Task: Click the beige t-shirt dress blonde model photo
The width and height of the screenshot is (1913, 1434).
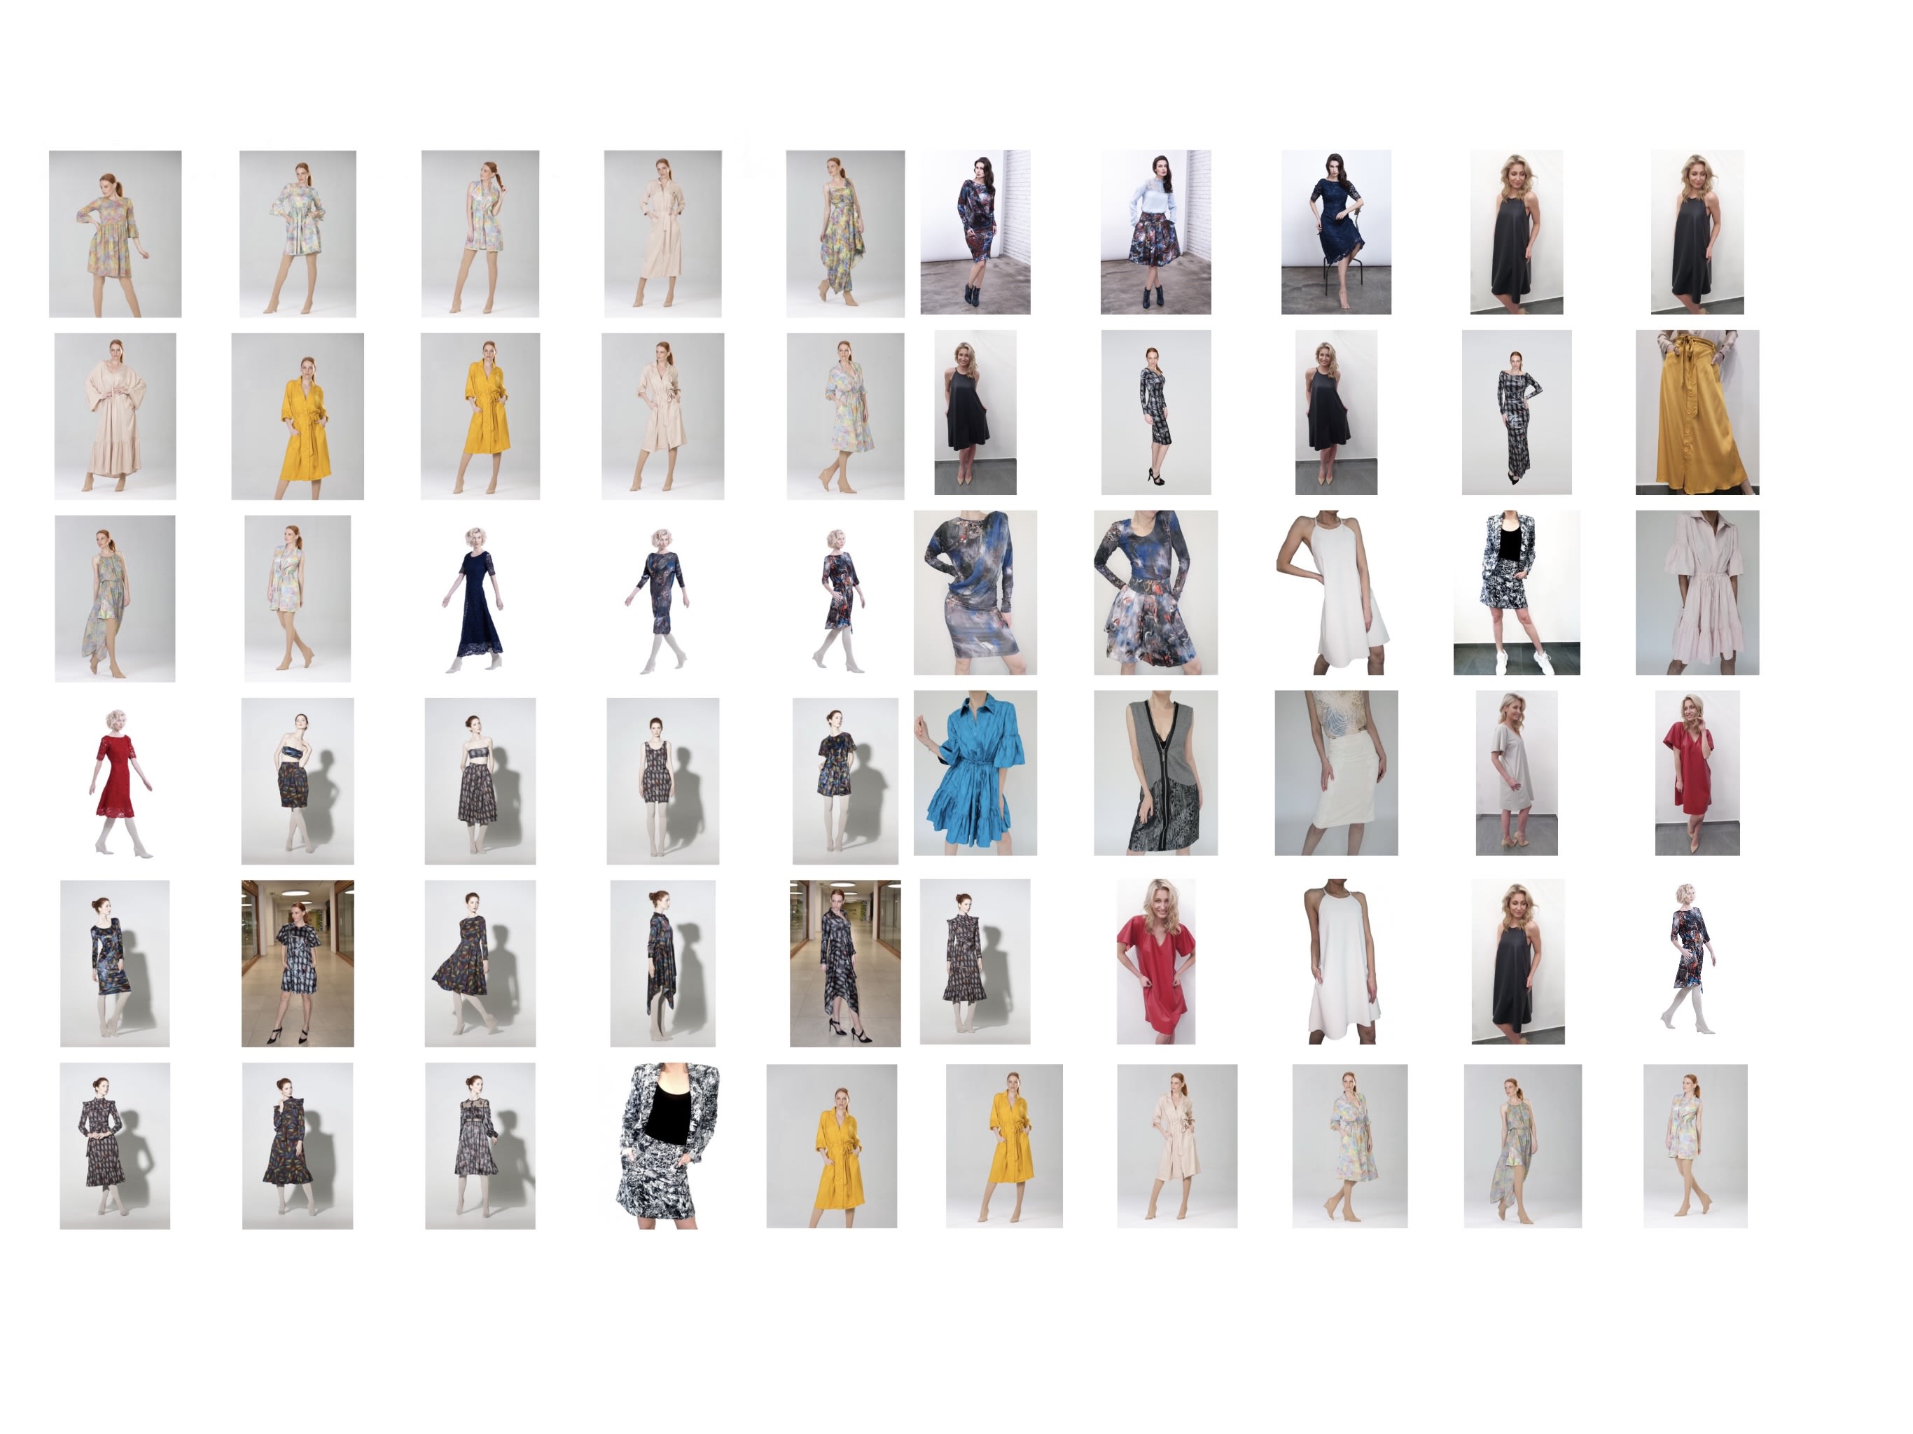Action: (x=1515, y=772)
